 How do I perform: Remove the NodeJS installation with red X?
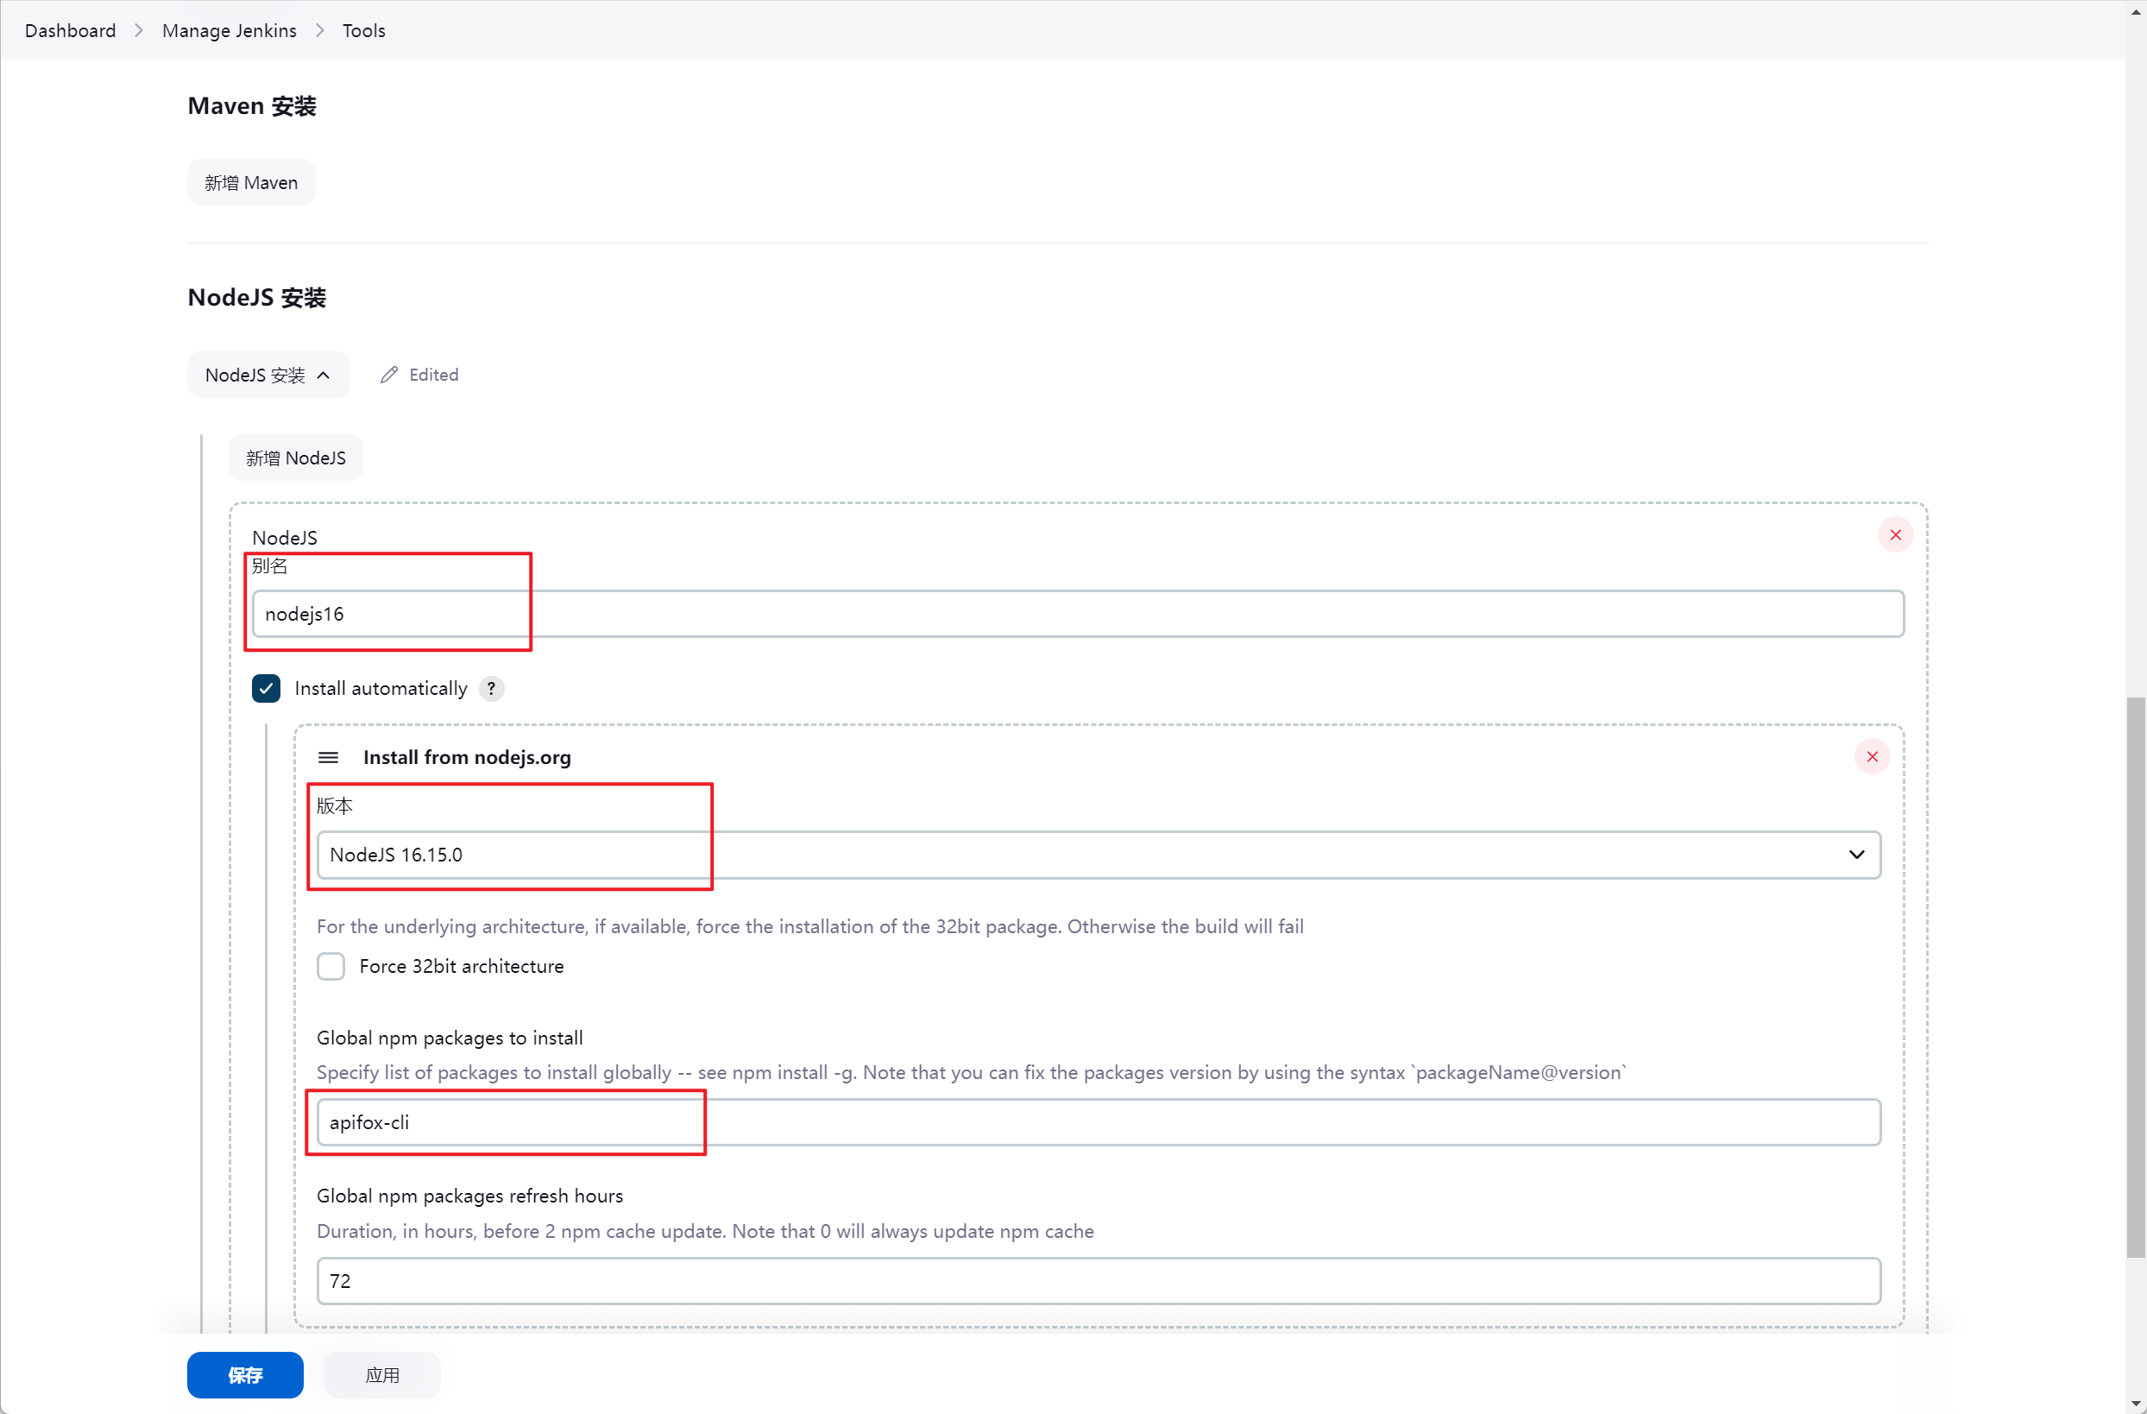coord(1895,535)
